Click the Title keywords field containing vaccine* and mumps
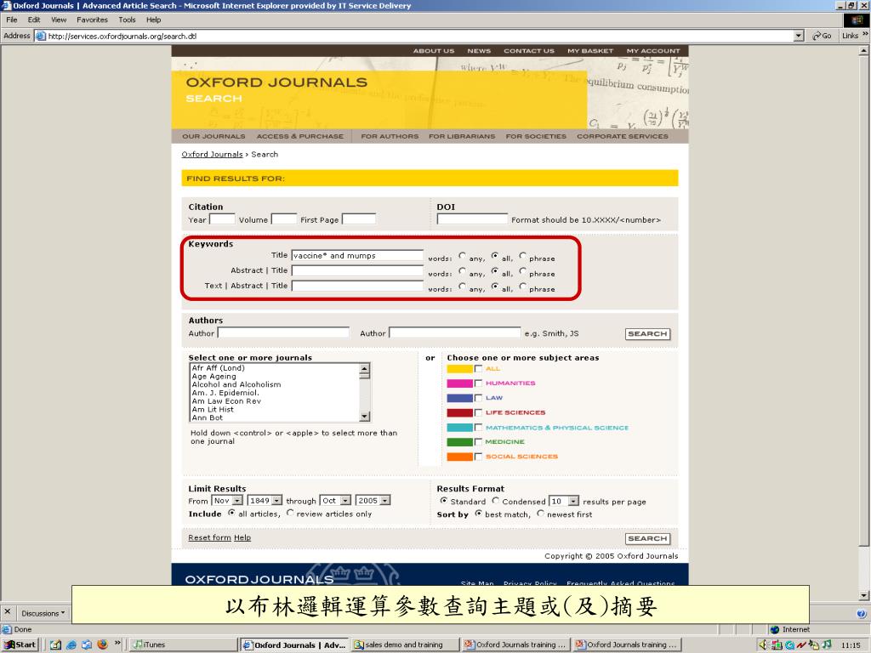 [x=357, y=255]
